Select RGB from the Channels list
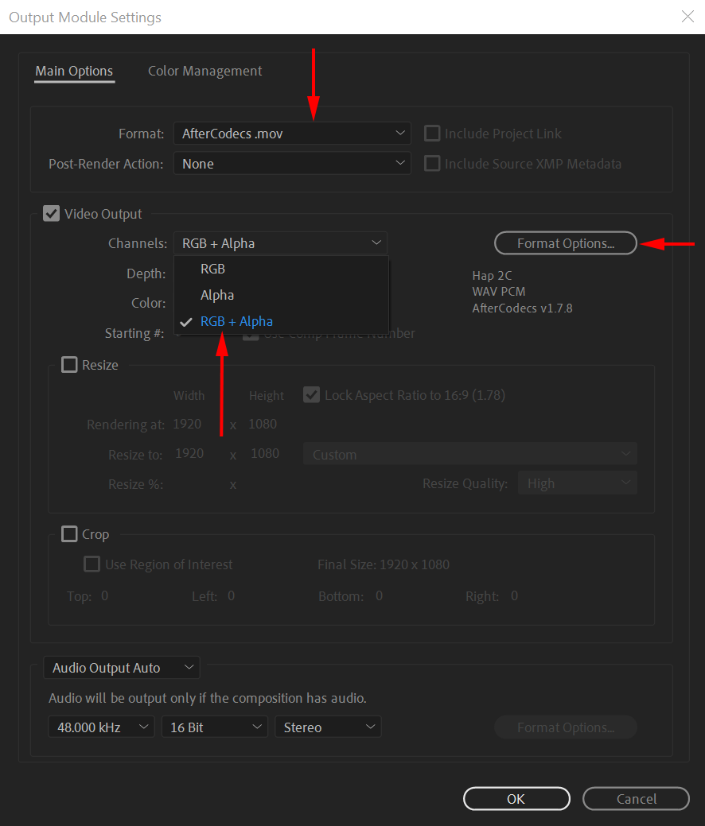 (212, 269)
